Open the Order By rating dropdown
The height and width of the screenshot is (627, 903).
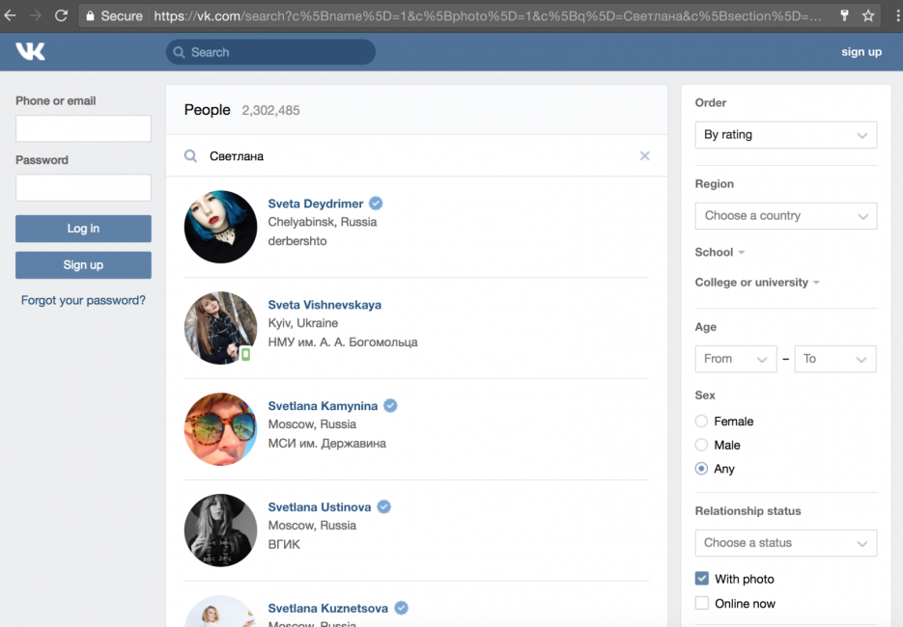click(785, 135)
